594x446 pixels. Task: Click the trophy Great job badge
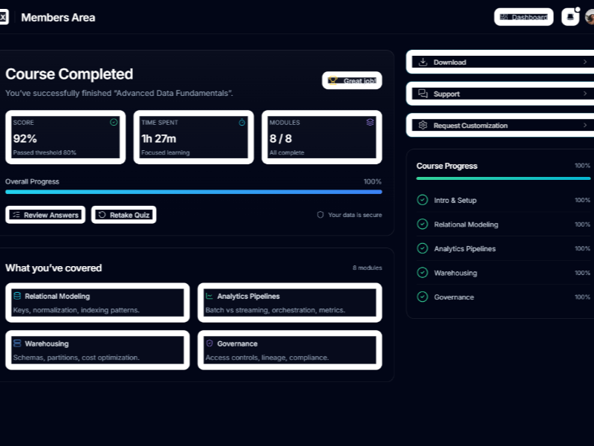pyautogui.click(x=352, y=80)
